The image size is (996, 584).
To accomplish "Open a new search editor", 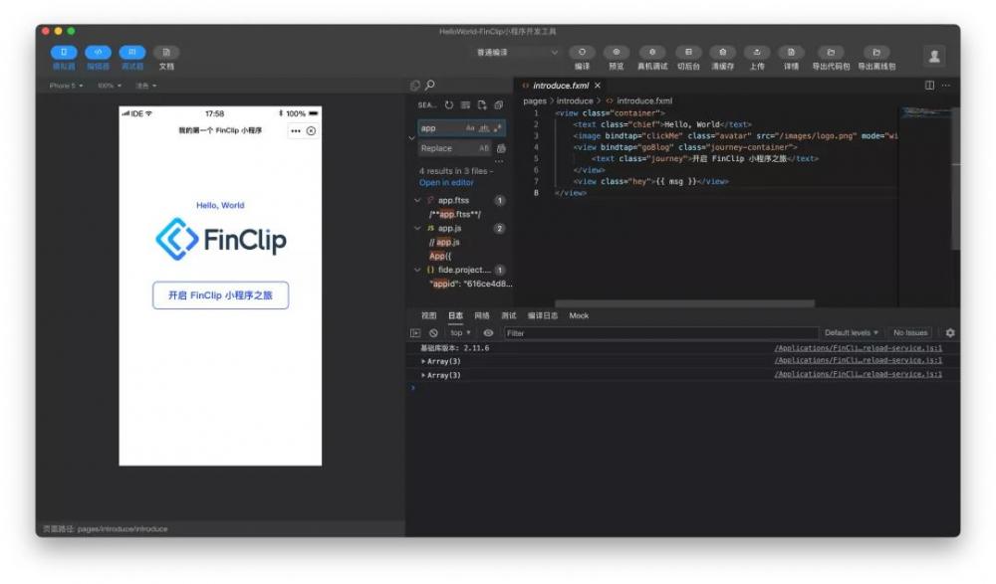I will tap(482, 105).
